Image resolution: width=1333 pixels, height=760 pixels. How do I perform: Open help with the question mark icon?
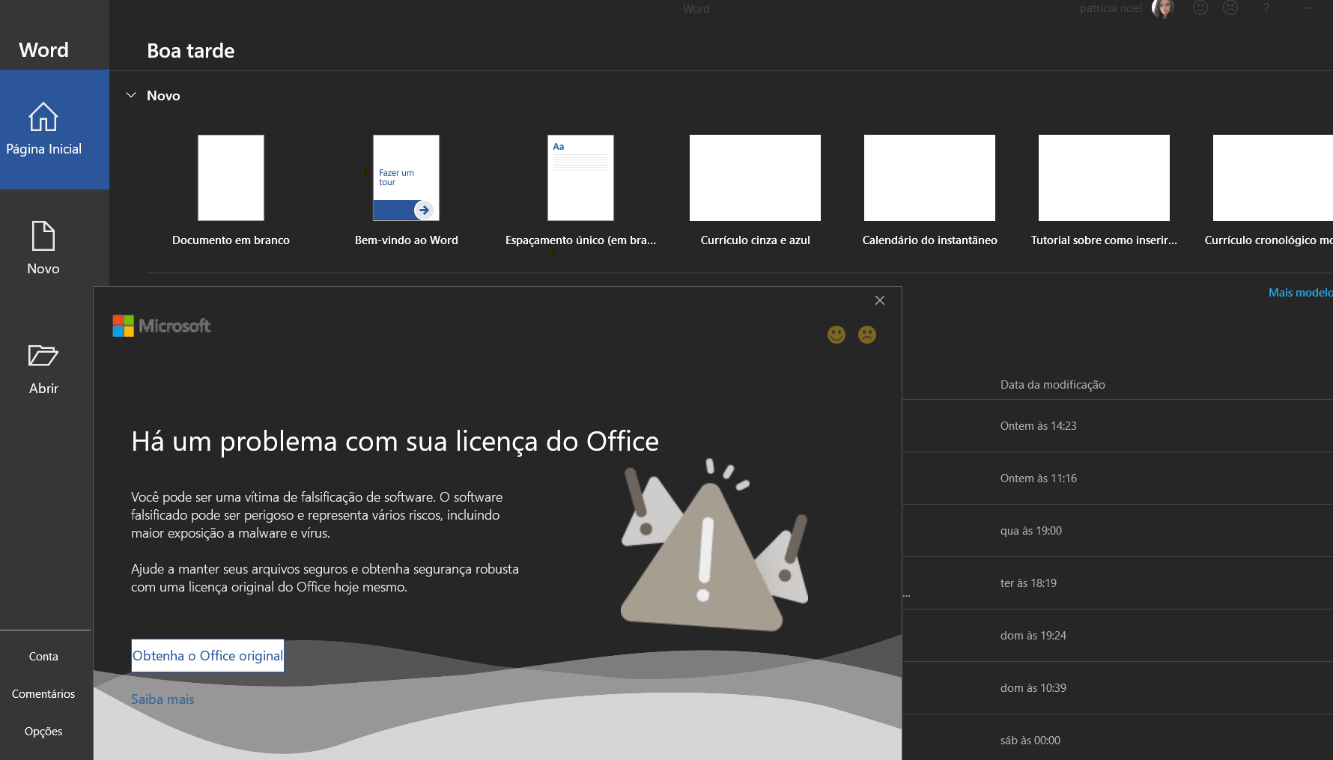1266,8
